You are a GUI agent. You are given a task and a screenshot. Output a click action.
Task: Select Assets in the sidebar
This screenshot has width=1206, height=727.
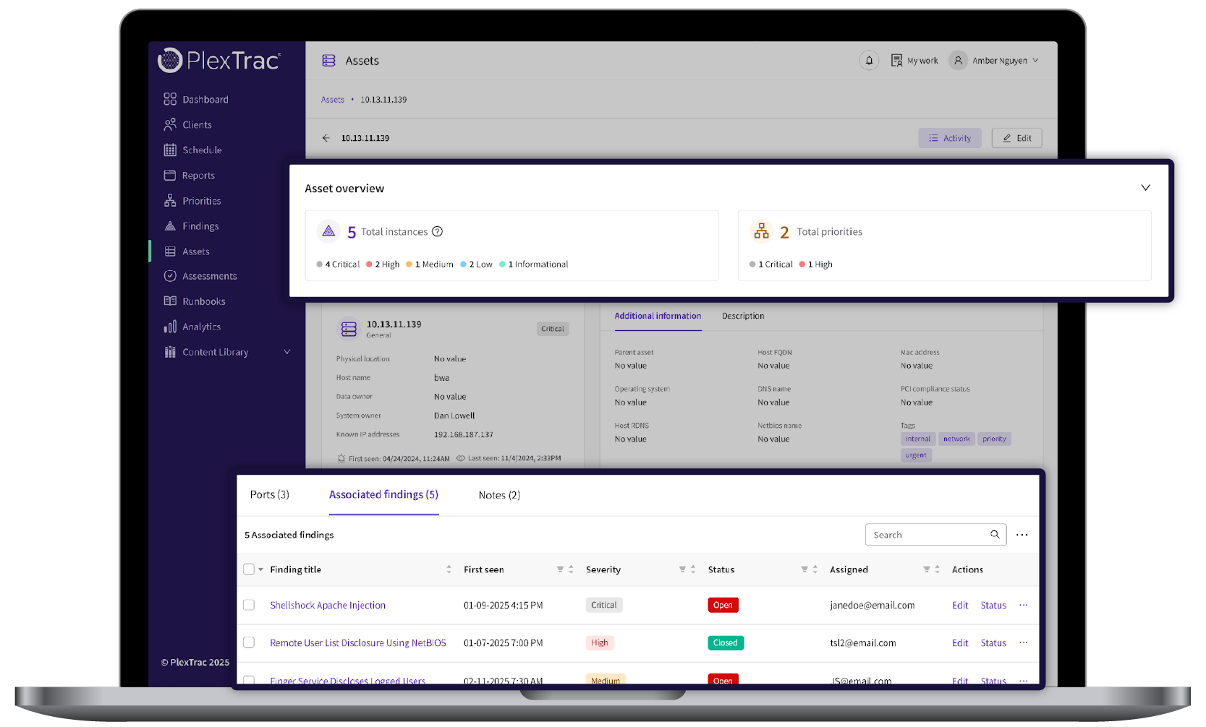(x=187, y=251)
